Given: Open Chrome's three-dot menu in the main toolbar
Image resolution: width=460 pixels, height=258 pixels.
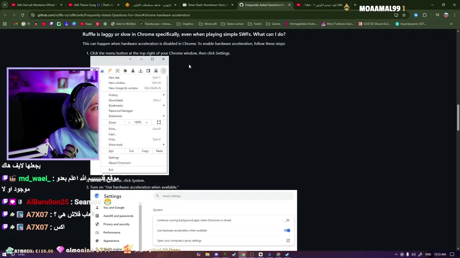Looking at the screenshot, I should coord(454,15).
